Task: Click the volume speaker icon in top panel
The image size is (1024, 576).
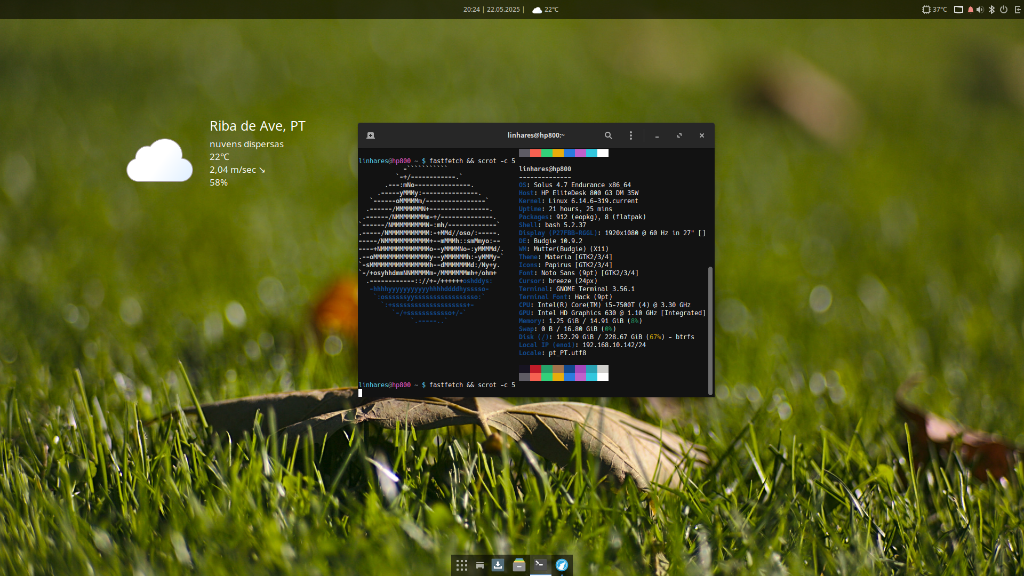Action: pyautogui.click(x=980, y=10)
